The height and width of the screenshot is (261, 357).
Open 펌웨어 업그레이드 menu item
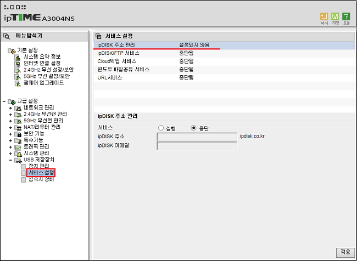coord(44,83)
